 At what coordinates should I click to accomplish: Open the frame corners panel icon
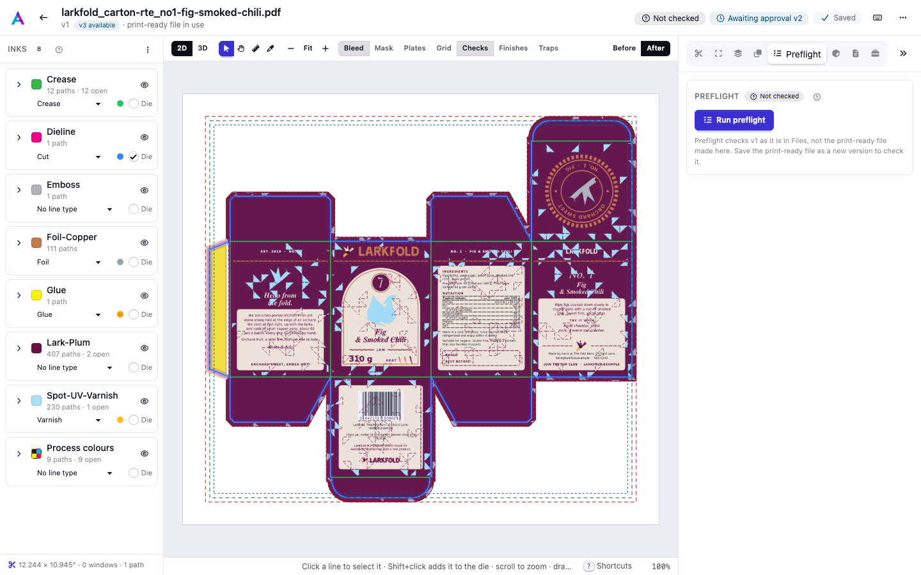pyautogui.click(x=718, y=54)
